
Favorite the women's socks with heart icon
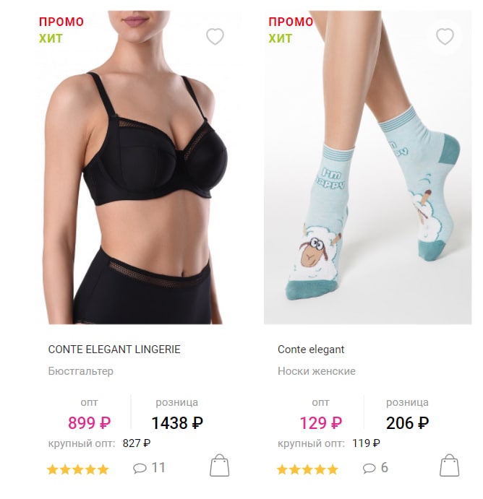[x=445, y=36]
